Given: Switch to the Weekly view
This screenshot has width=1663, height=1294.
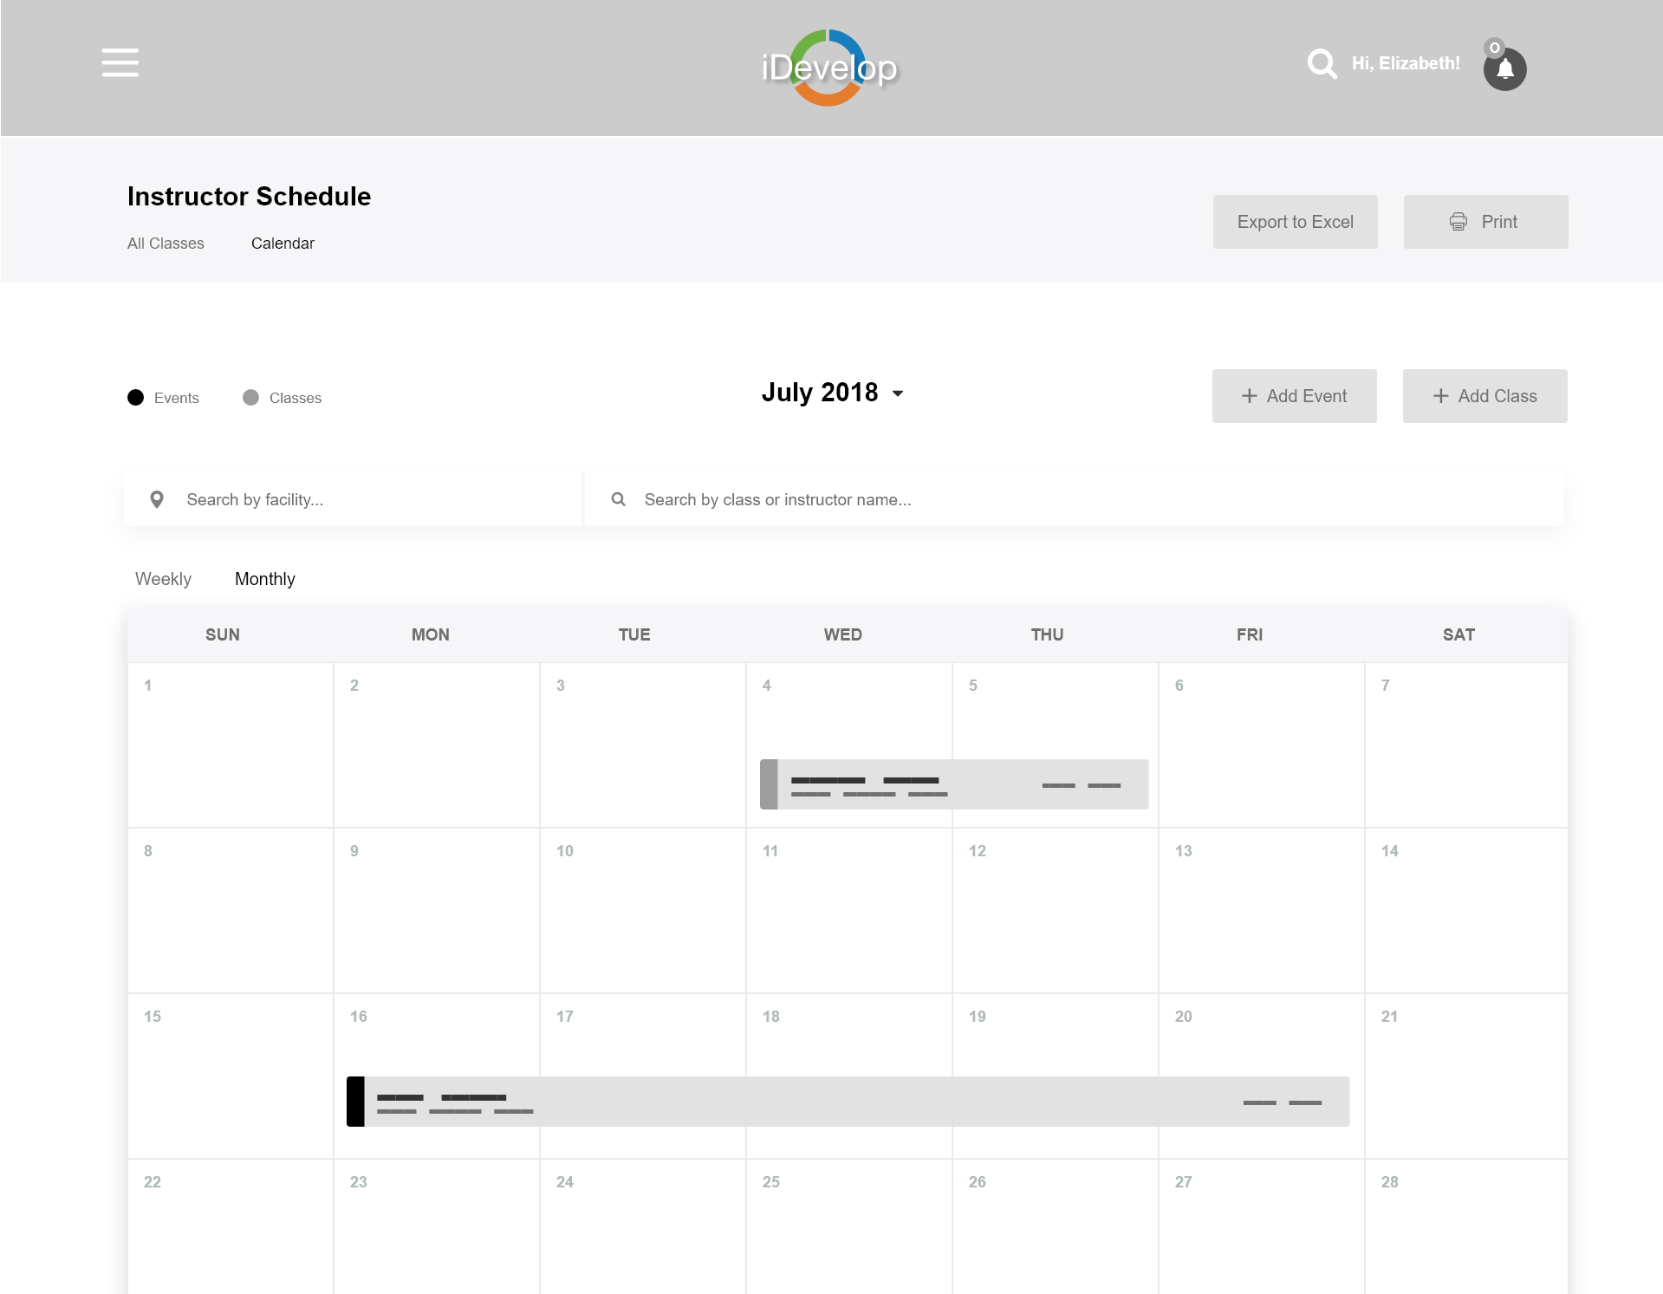Looking at the screenshot, I should click(x=163, y=579).
